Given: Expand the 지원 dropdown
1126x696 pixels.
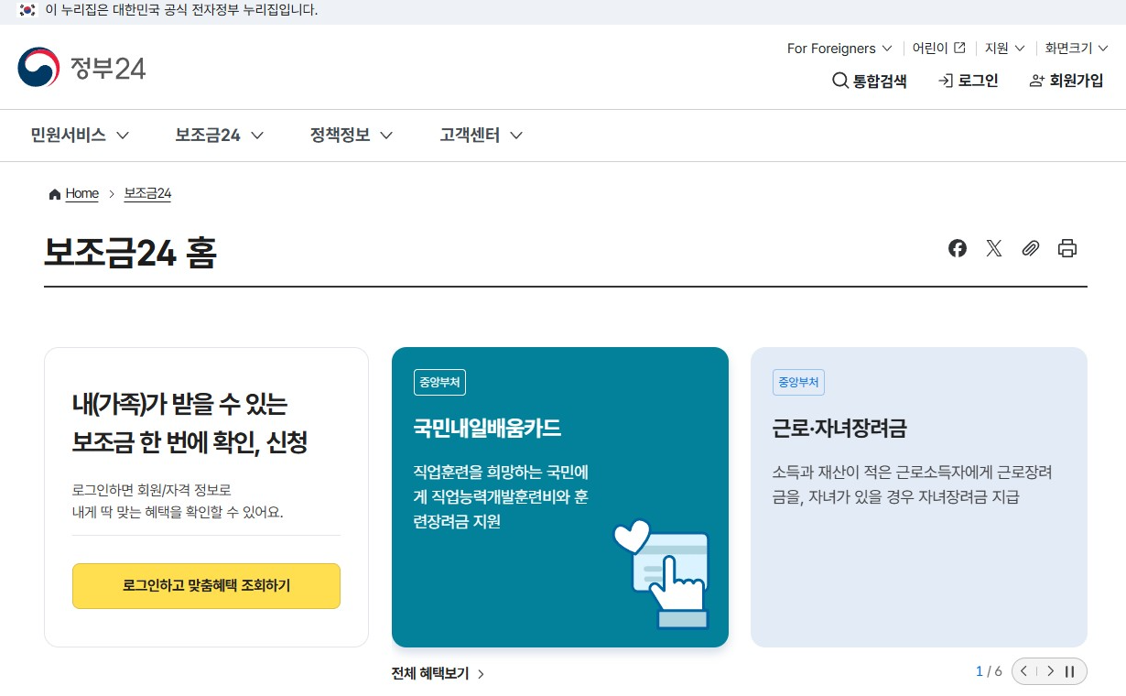Looking at the screenshot, I should [x=1005, y=48].
